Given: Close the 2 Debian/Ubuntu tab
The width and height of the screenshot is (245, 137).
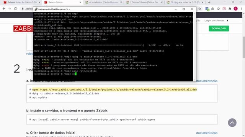Looking at the screenshot, I should point(162,2).
